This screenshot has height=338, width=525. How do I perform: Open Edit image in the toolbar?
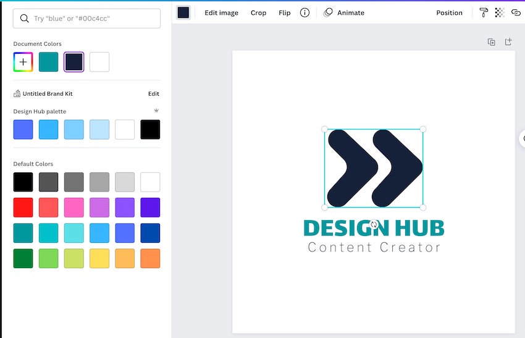[221, 13]
